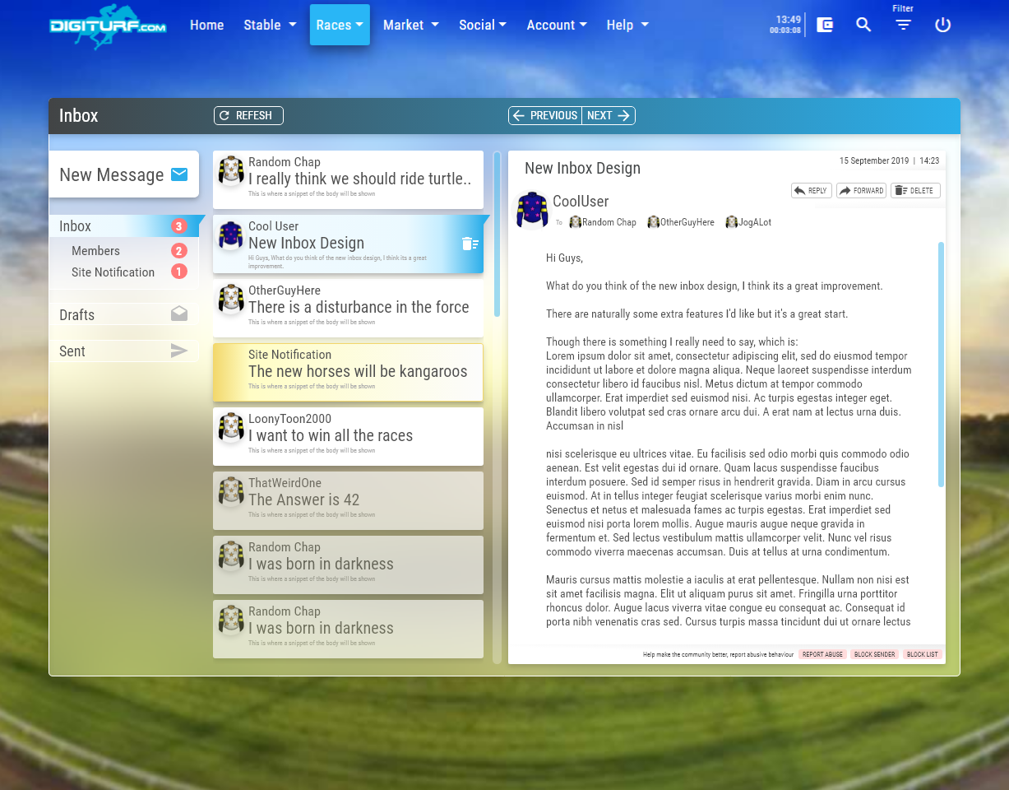This screenshot has width=1009, height=790.
Task: Click the date 15 September 2019
Action: pos(874,161)
